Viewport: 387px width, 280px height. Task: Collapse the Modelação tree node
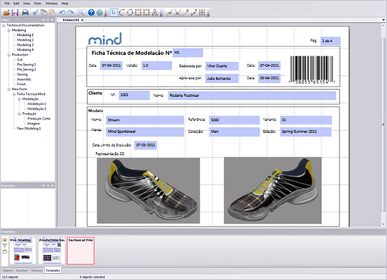(x=19, y=99)
